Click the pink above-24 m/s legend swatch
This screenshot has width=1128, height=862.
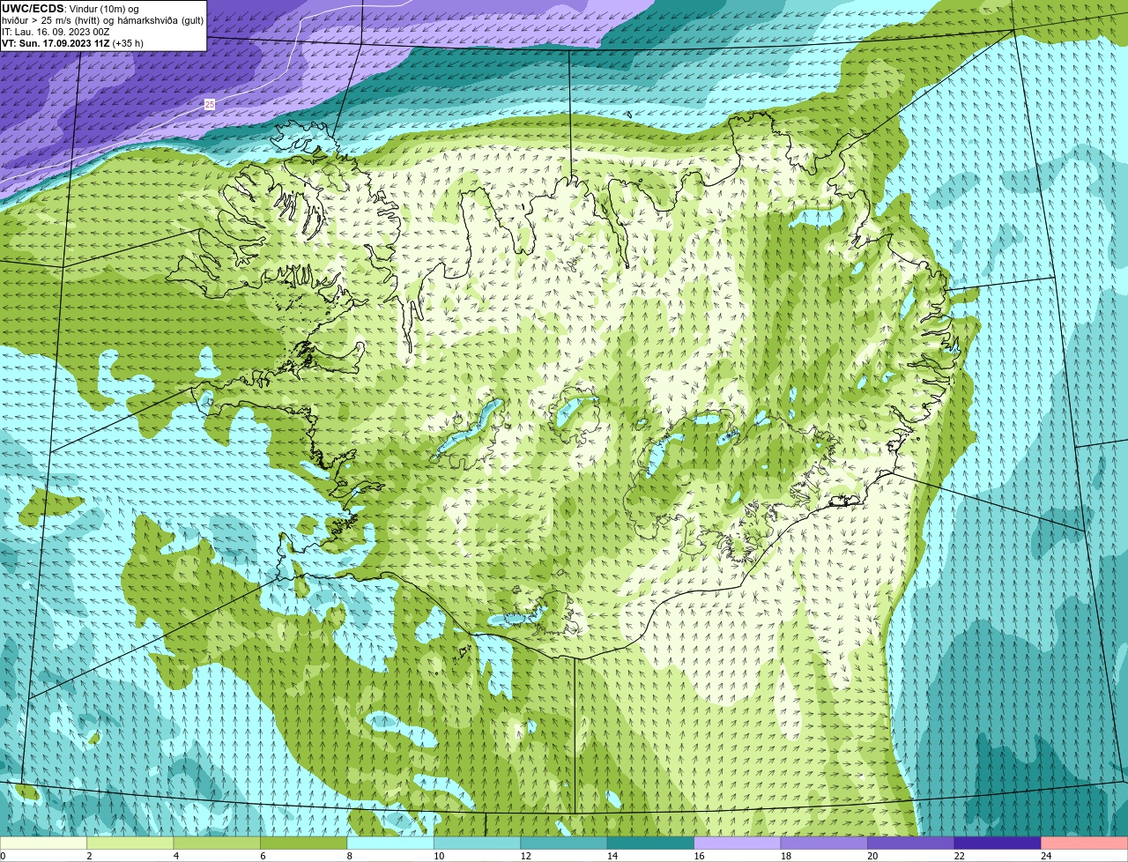pyautogui.click(x=1085, y=843)
